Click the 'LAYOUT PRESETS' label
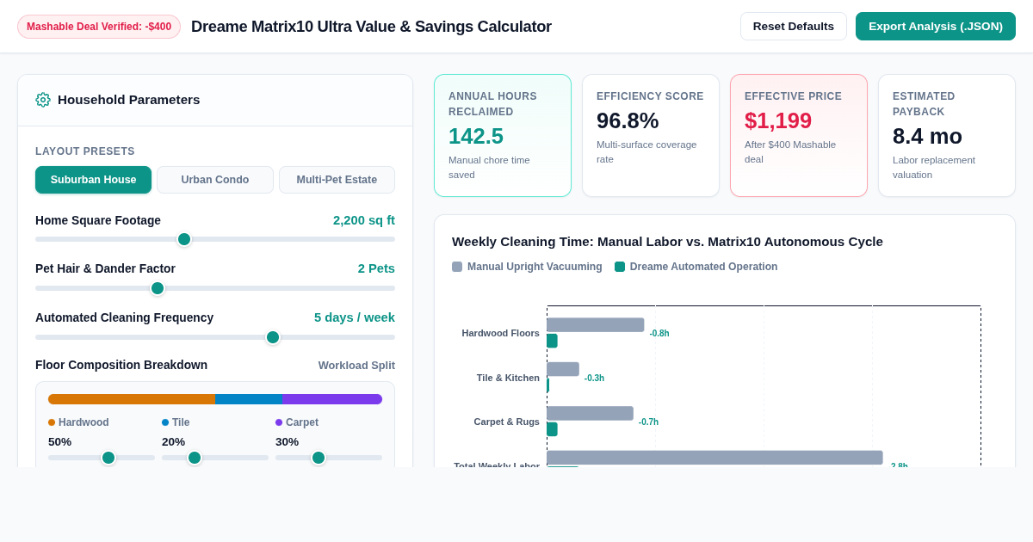Viewport: 1033px width, 542px height. tap(85, 151)
